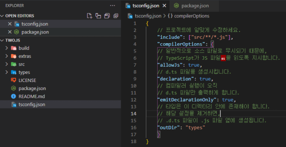
Task: Toggle vertical/horizontal editor layout icon
Action: (x=98, y=16)
